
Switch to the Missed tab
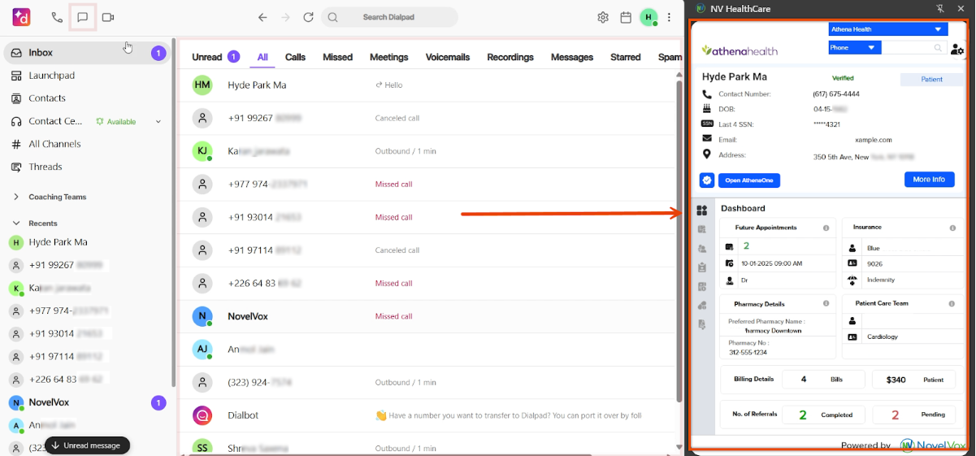pyautogui.click(x=337, y=57)
